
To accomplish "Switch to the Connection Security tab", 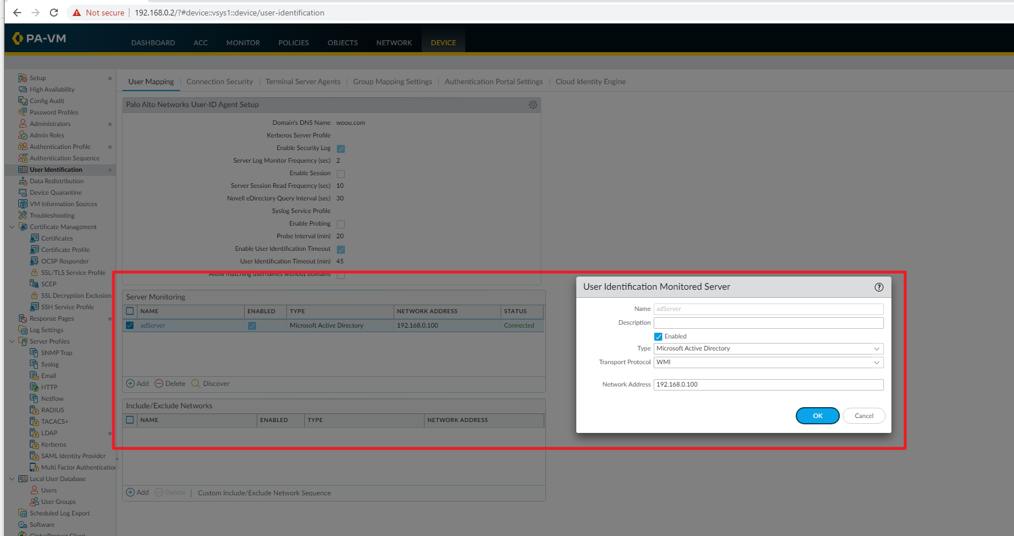I will click(219, 82).
